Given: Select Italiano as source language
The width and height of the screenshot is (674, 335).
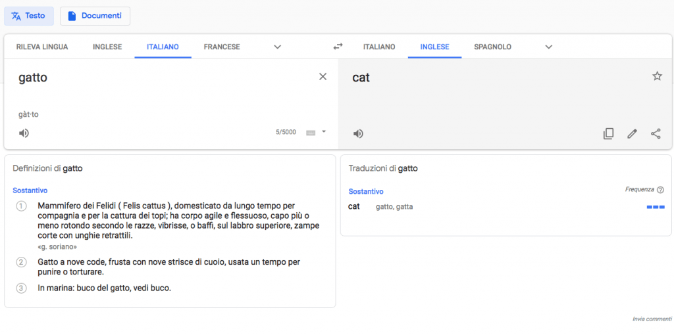Looking at the screenshot, I should point(163,47).
